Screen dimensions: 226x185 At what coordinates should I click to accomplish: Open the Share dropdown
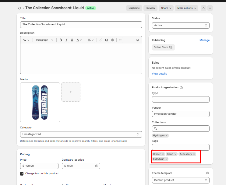tap(166, 8)
